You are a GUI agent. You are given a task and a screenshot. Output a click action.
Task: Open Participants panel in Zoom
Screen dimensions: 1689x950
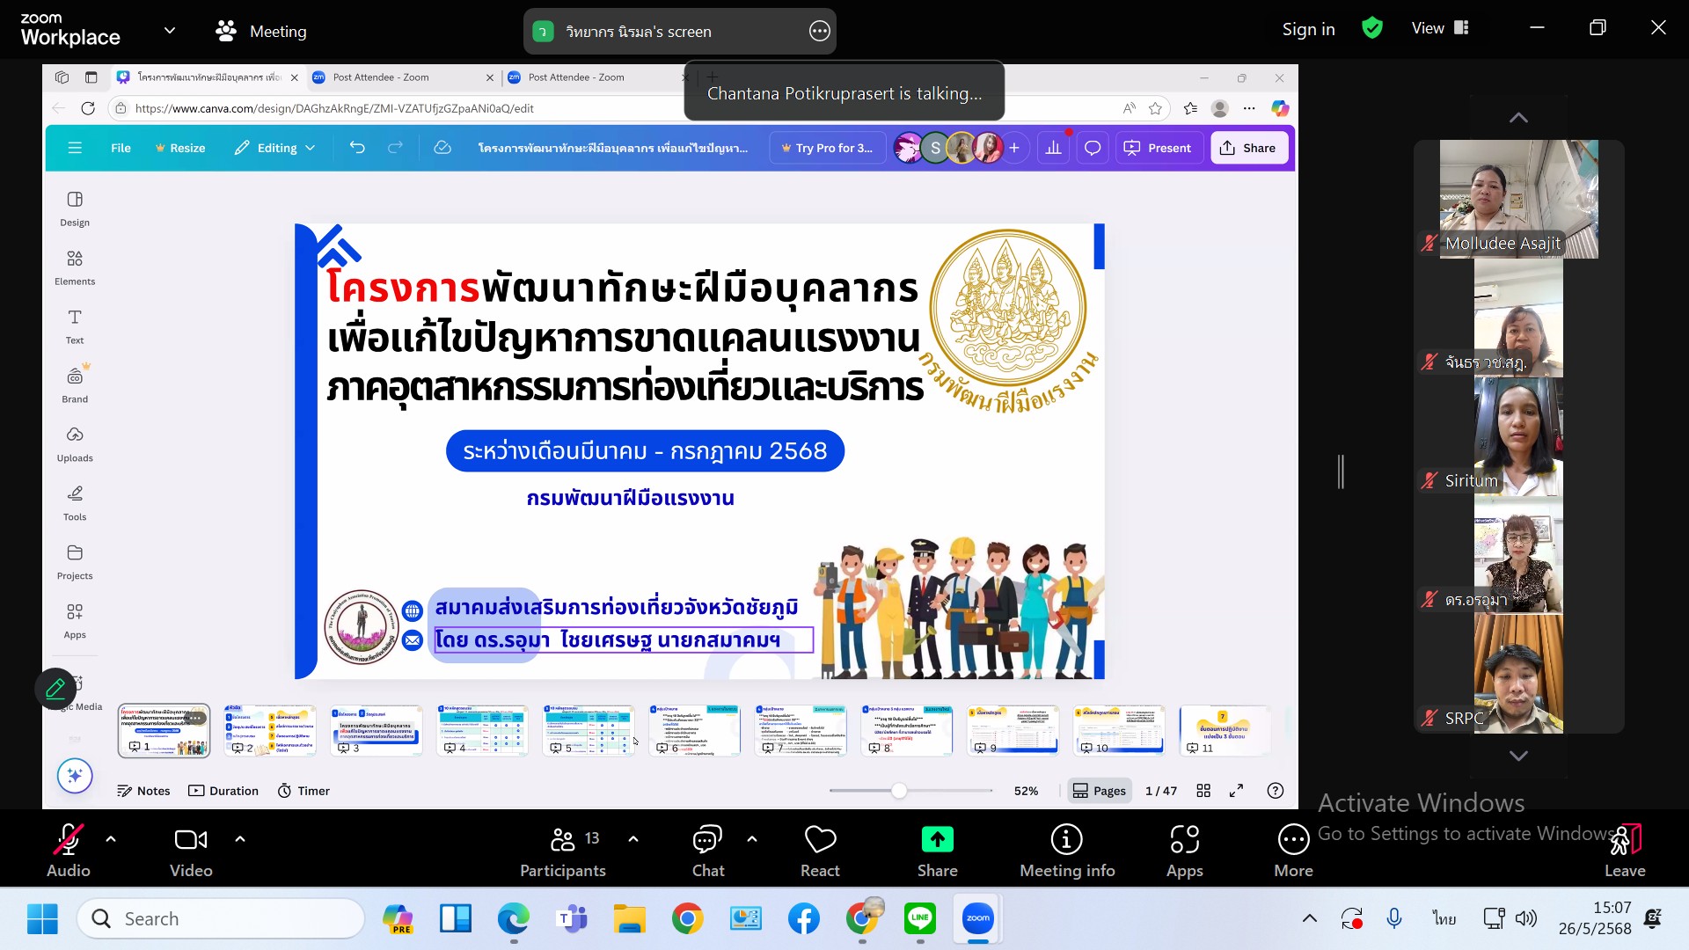563,850
